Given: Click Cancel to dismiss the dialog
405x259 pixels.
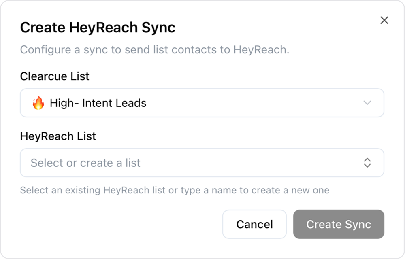Looking at the screenshot, I should (x=254, y=224).
